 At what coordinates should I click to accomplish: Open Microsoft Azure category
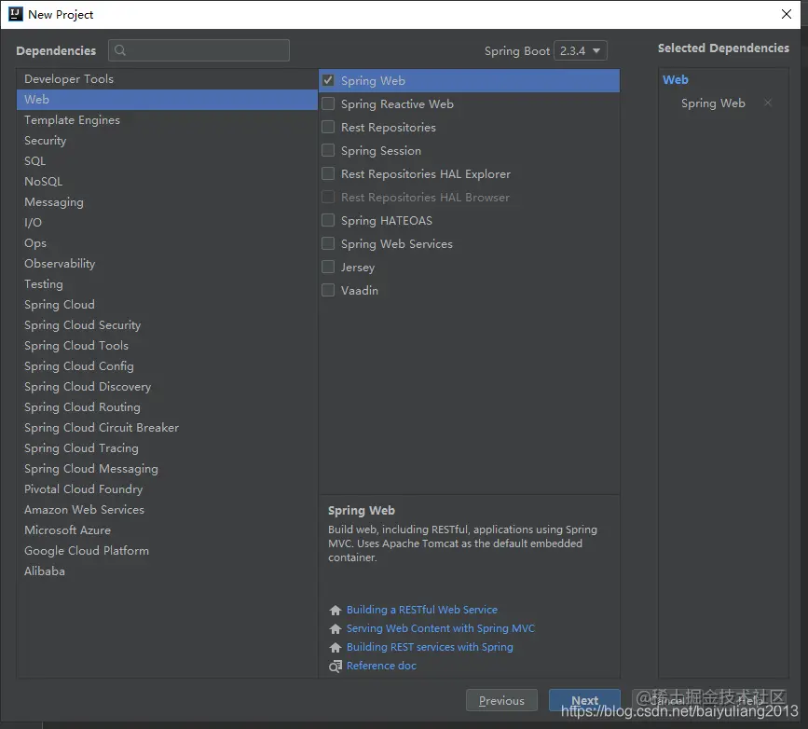[167, 530]
